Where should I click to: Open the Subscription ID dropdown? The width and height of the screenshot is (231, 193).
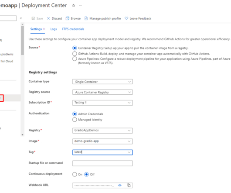[102, 103]
